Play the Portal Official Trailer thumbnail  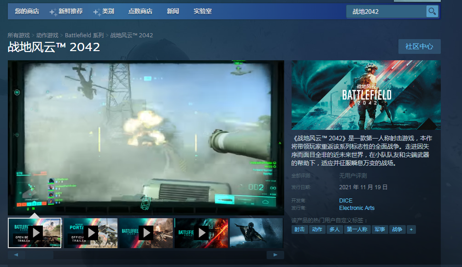point(91,233)
